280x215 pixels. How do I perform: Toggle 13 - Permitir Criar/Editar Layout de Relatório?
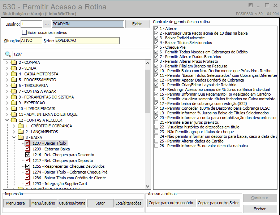156,85
